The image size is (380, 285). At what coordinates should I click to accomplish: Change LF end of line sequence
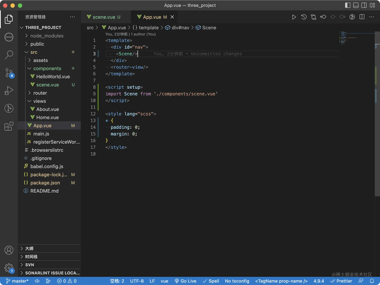point(152,281)
